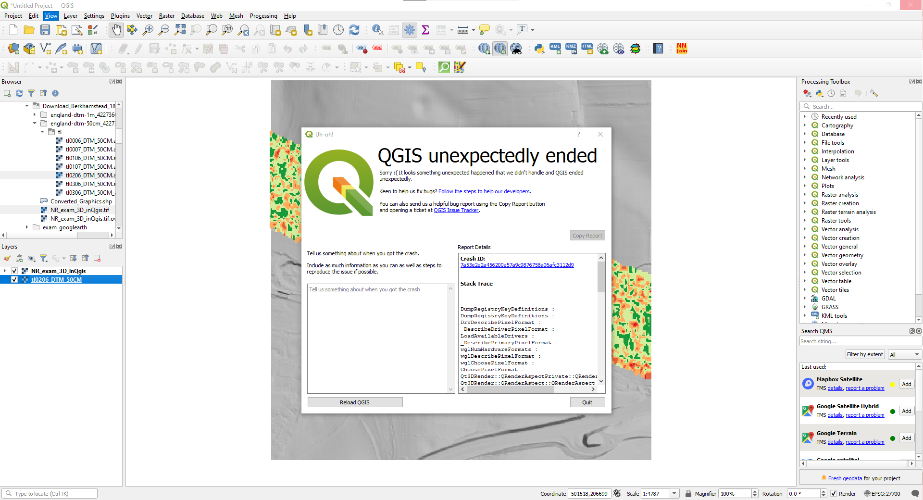Click the yellow status dot beside Mapbox Satellite
Screen dimensions: 923x500
point(892,385)
